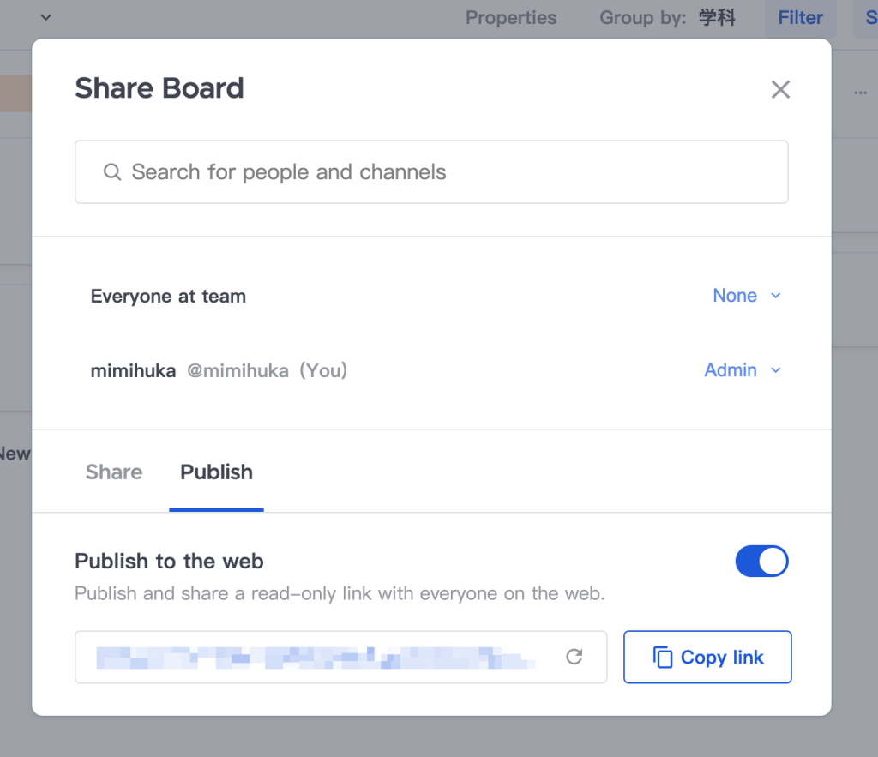Click the Everyone at team row label
This screenshot has width=878, height=757.
coord(168,297)
